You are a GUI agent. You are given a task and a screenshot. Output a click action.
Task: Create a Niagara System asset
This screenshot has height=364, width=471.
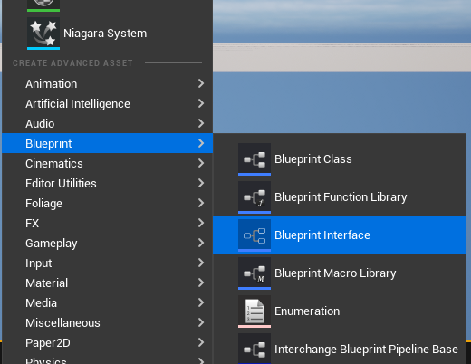click(x=107, y=34)
